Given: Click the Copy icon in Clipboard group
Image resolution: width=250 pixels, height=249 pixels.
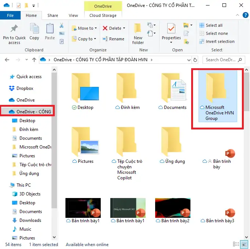Looking at the screenshot, I should [34, 29].
